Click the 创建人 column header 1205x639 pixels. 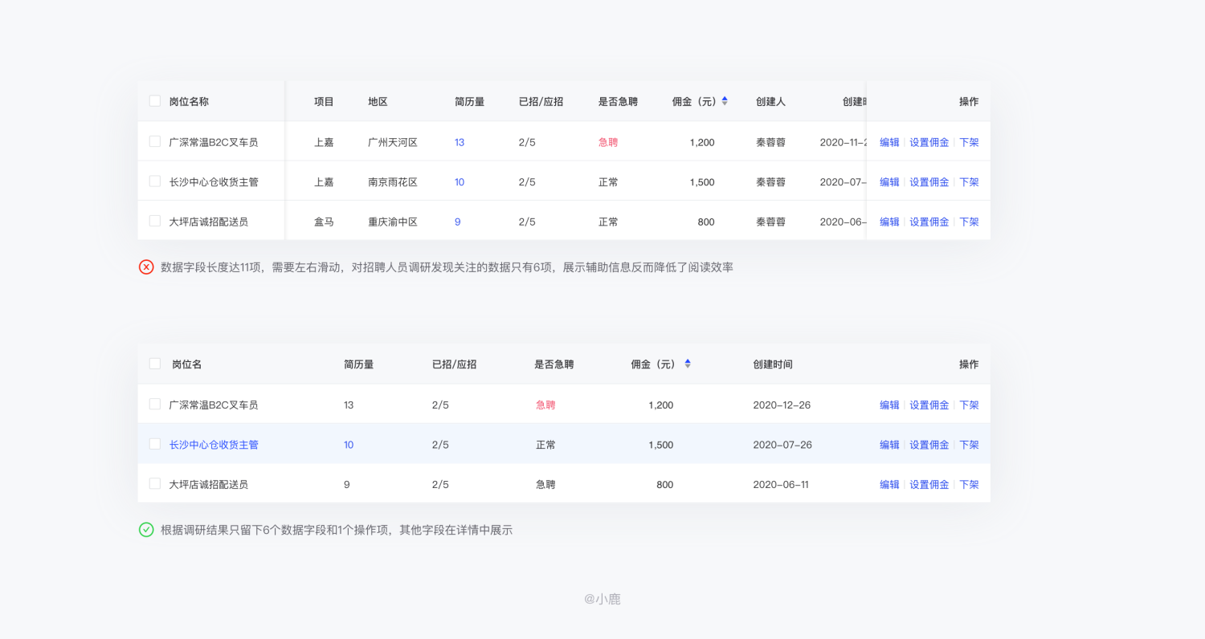770,102
